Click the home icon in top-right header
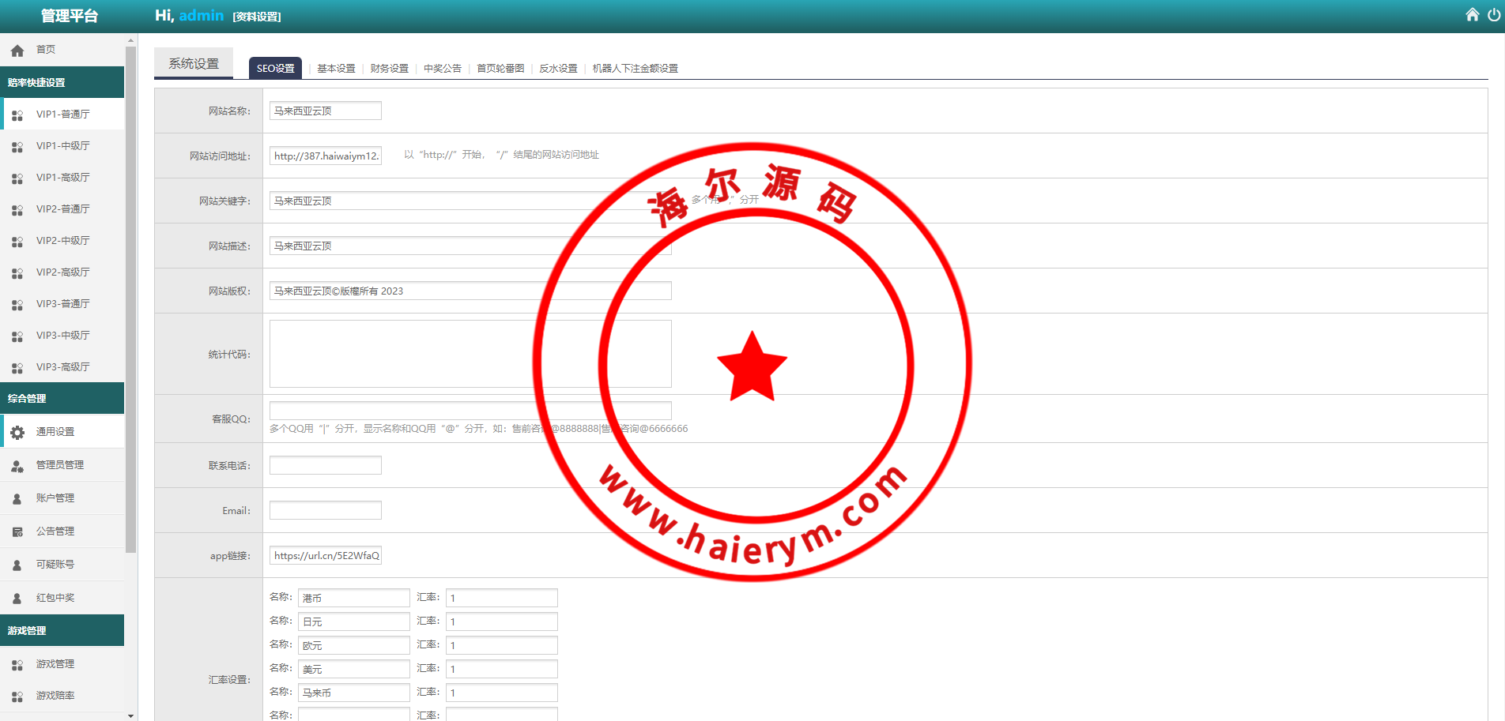The width and height of the screenshot is (1505, 721). (x=1472, y=15)
